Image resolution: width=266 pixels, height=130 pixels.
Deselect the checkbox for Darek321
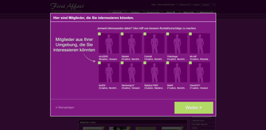click(x=190, y=63)
